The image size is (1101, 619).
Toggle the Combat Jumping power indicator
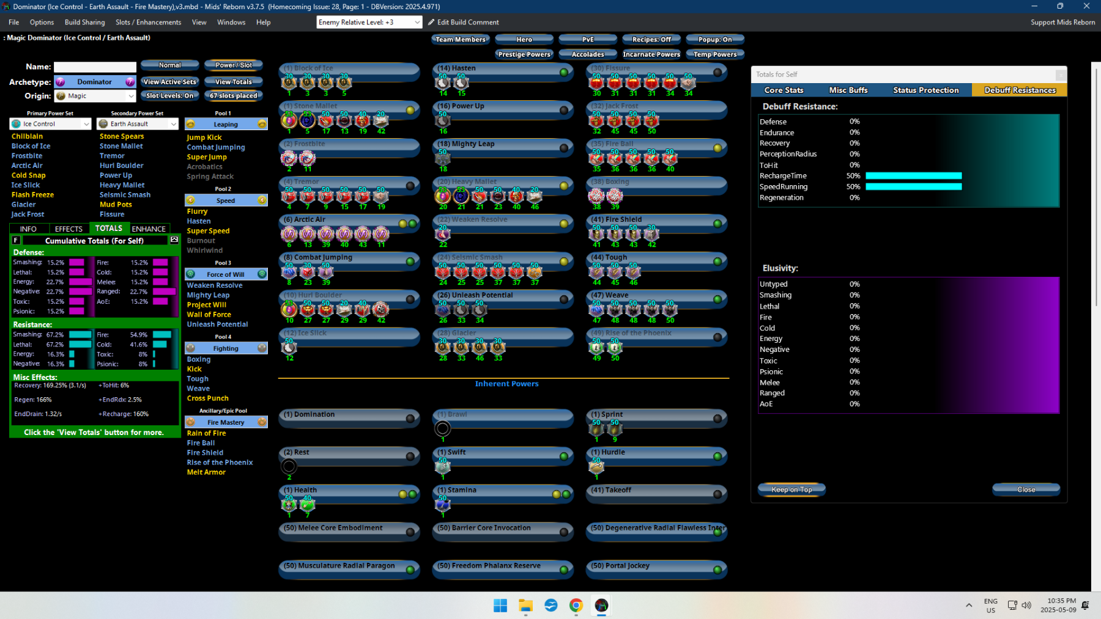pyautogui.click(x=410, y=262)
